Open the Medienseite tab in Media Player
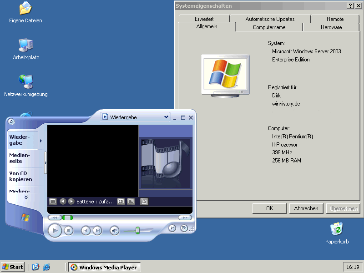The height and width of the screenshot is (273, 364). [x=20, y=158]
